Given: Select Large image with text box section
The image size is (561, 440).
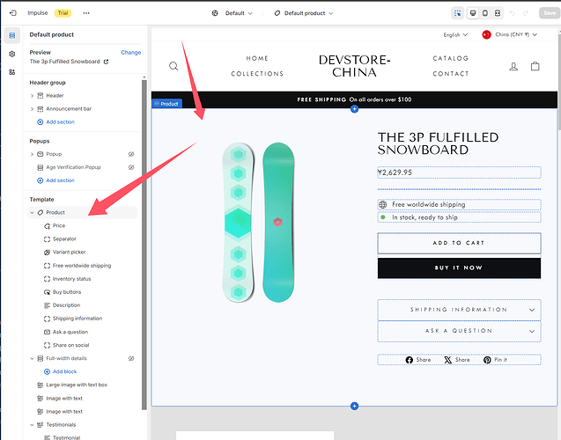Looking at the screenshot, I should click(77, 385).
